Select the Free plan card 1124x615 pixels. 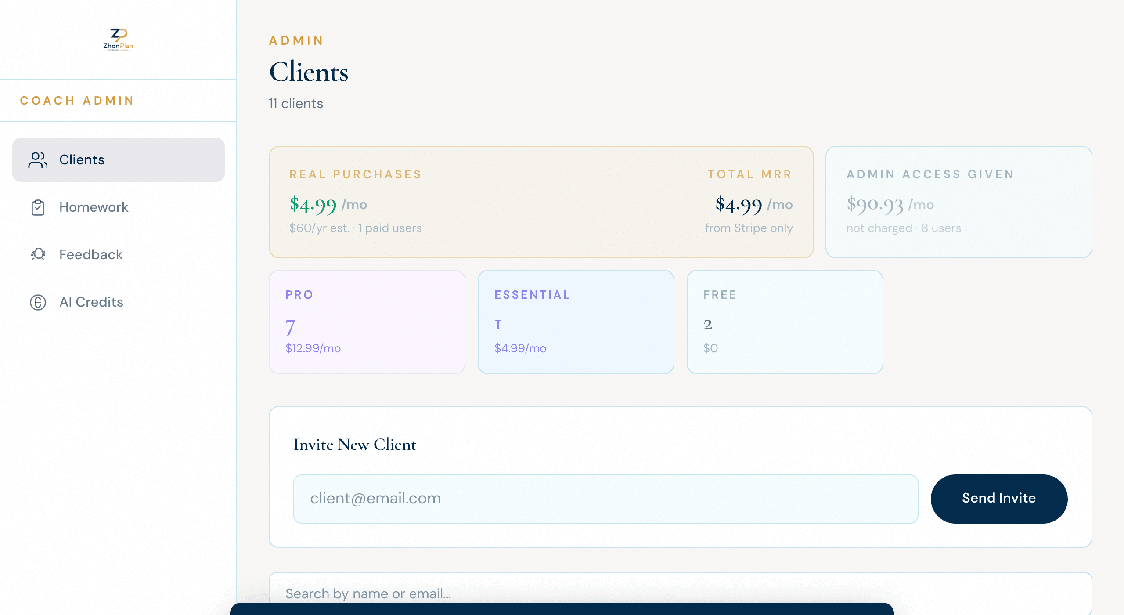point(785,322)
